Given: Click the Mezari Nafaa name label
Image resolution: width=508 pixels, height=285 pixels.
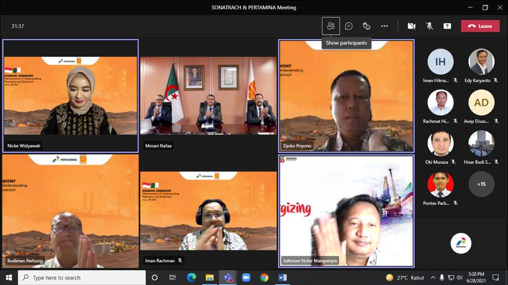Looking at the screenshot, I should click(x=158, y=146).
